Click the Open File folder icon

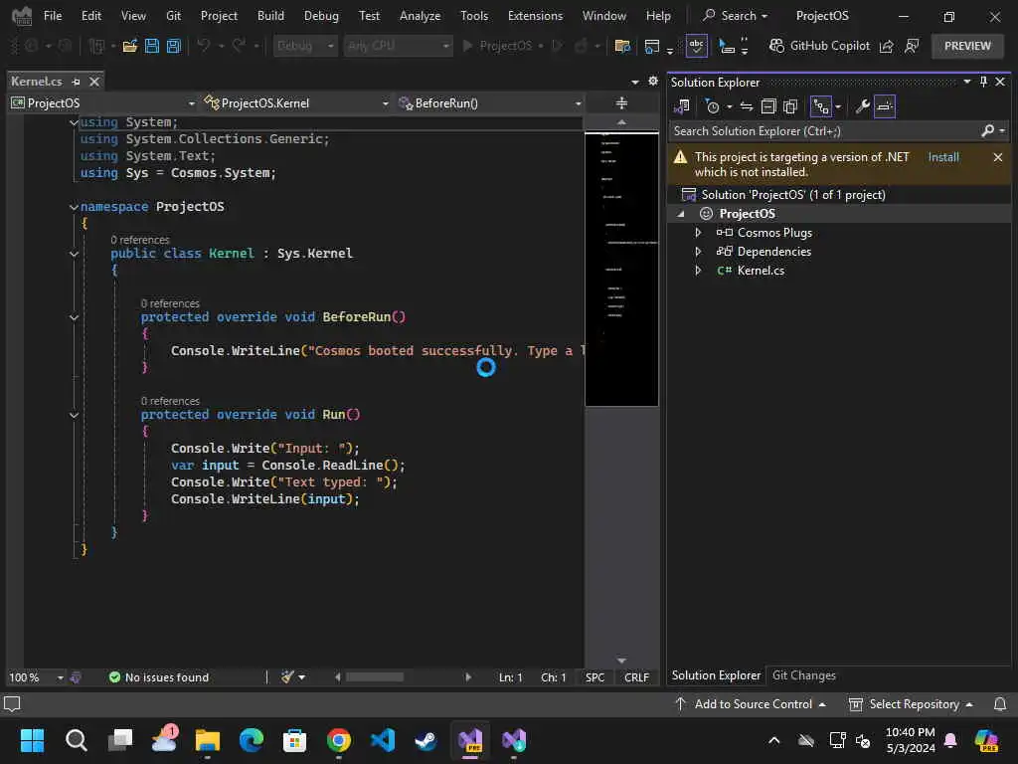[x=130, y=46]
